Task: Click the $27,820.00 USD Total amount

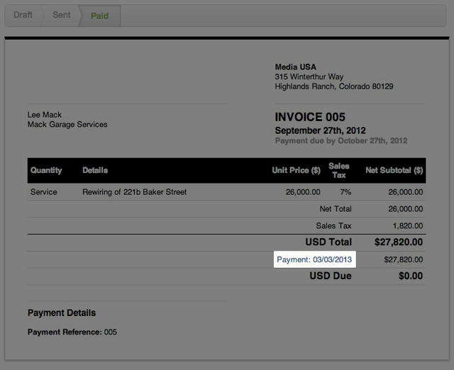Action: [x=399, y=243]
